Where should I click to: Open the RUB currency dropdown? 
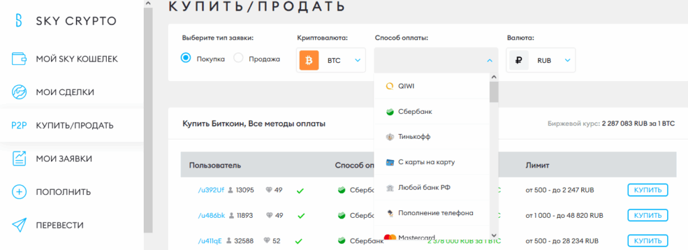tap(541, 60)
